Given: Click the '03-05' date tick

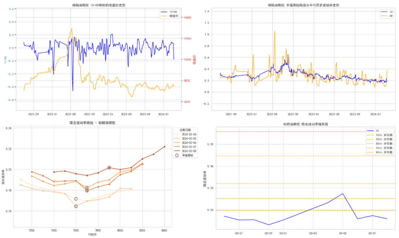Looking at the screenshot, I should 343,233.
